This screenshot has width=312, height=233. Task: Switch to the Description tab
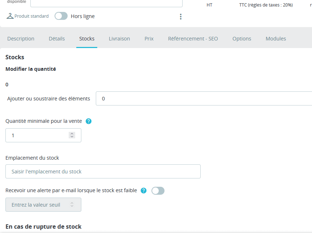(x=21, y=39)
